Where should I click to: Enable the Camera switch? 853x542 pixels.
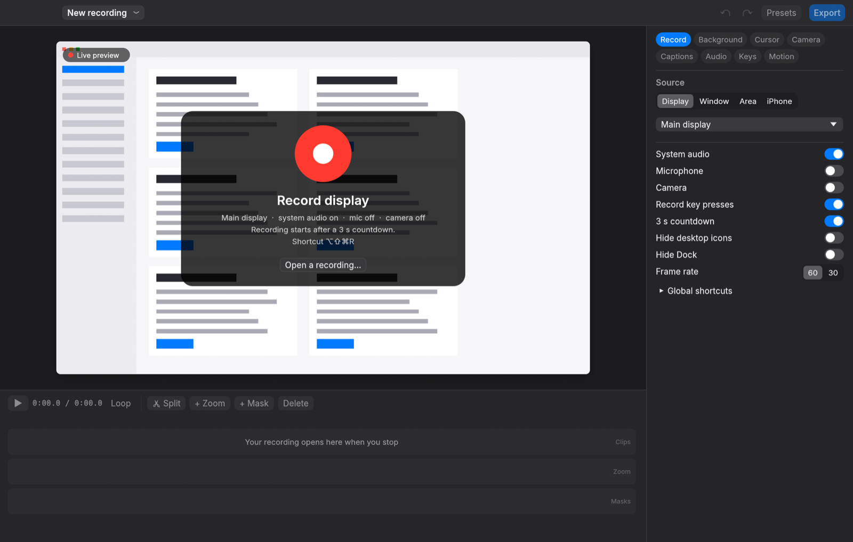click(x=834, y=187)
